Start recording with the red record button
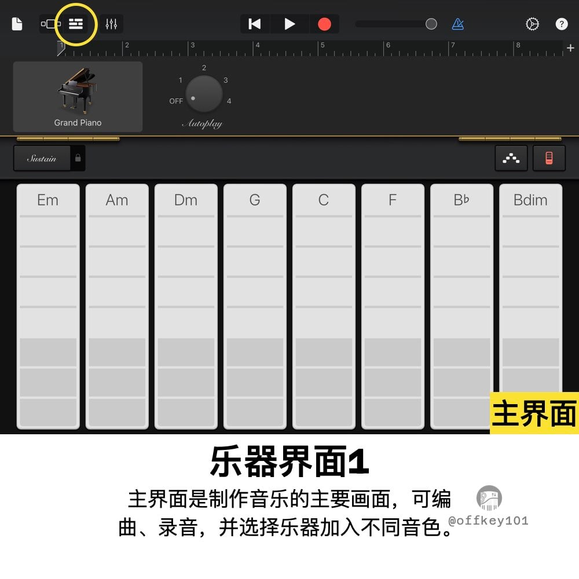Screen dimensions: 579x579 point(324,24)
